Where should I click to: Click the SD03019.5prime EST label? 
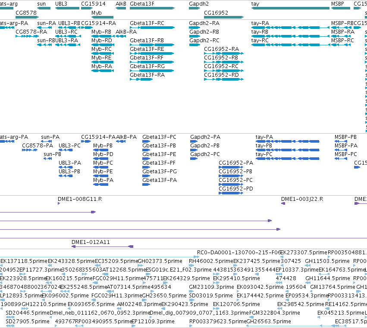211,296
